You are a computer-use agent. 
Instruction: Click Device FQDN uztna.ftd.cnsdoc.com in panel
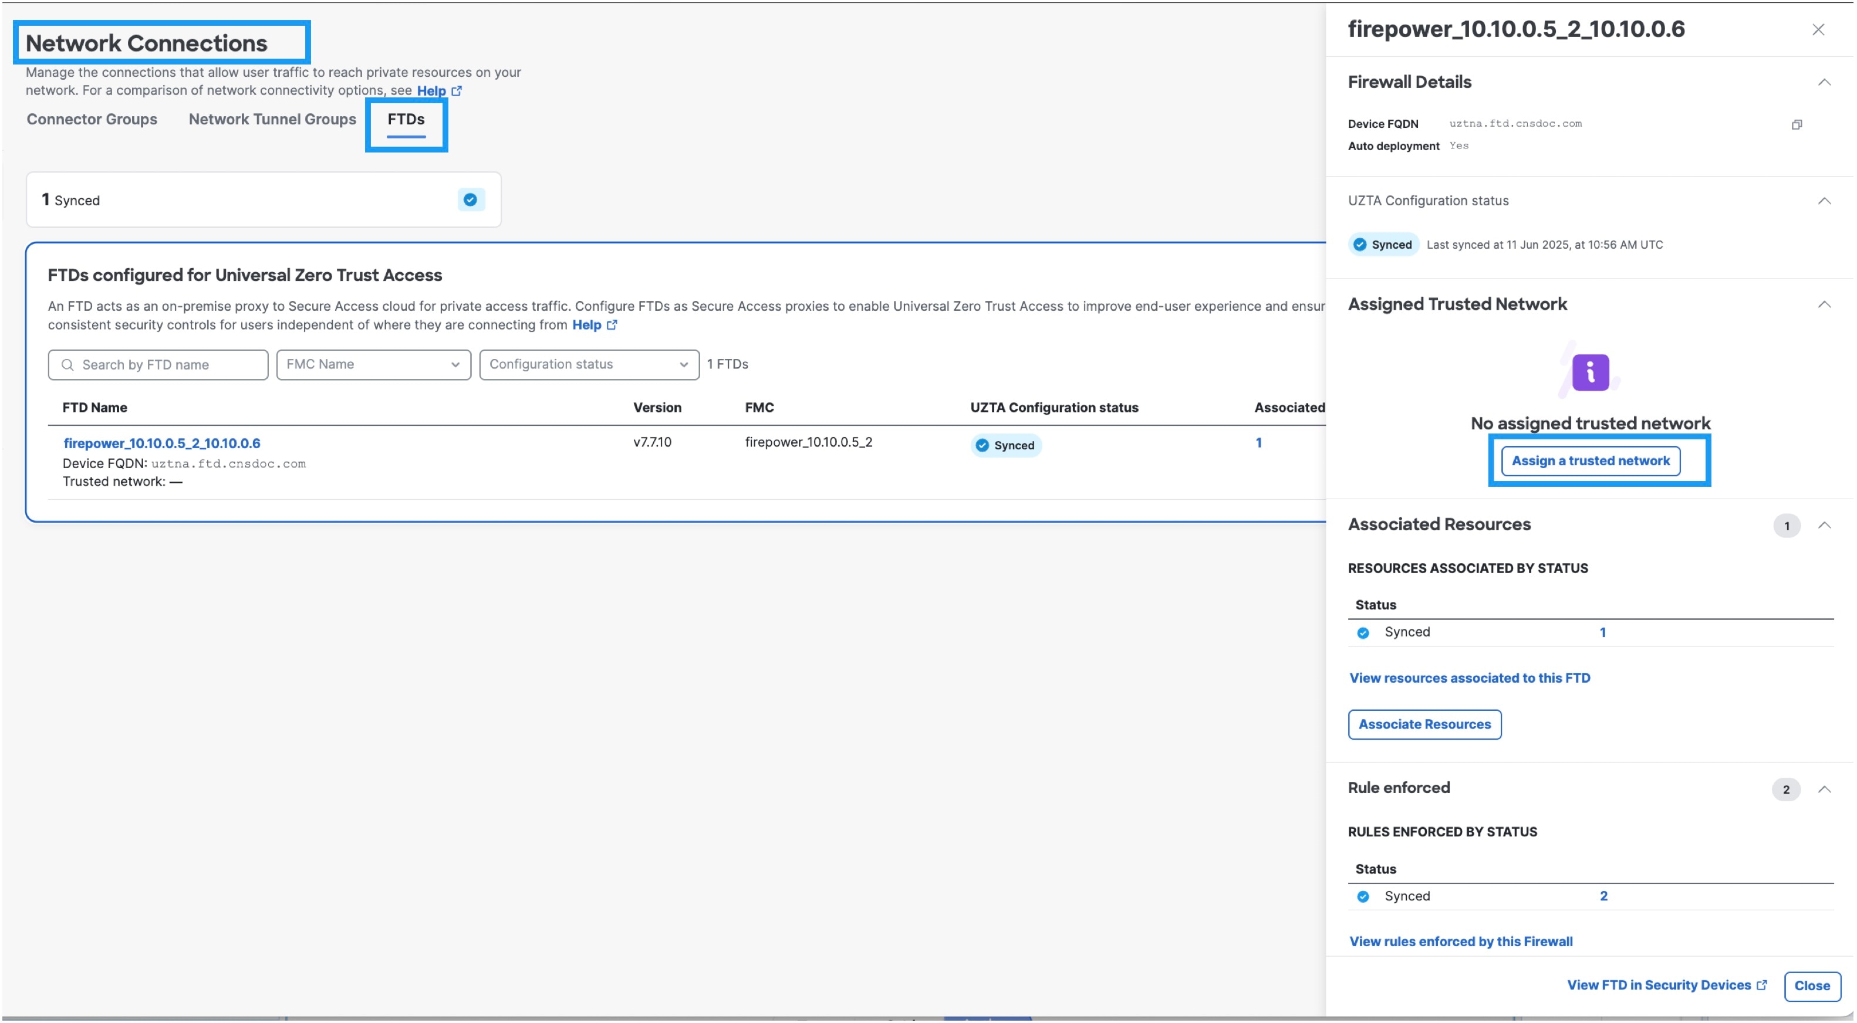click(x=1515, y=123)
